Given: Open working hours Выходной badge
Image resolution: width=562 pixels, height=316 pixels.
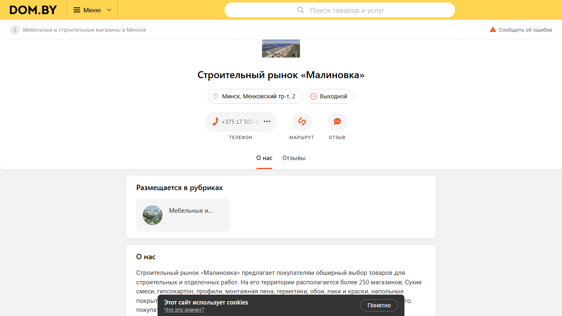Looking at the screenshot, I should point(330,96).
